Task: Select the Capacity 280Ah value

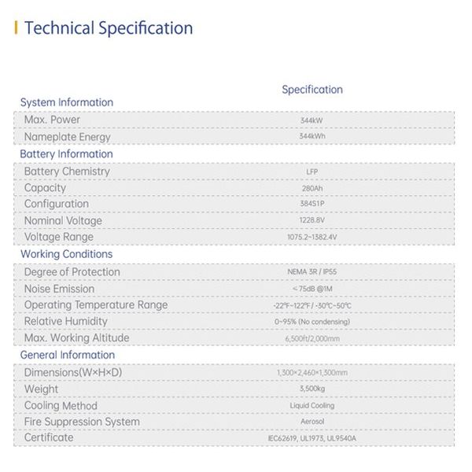Action: [312, 189]
